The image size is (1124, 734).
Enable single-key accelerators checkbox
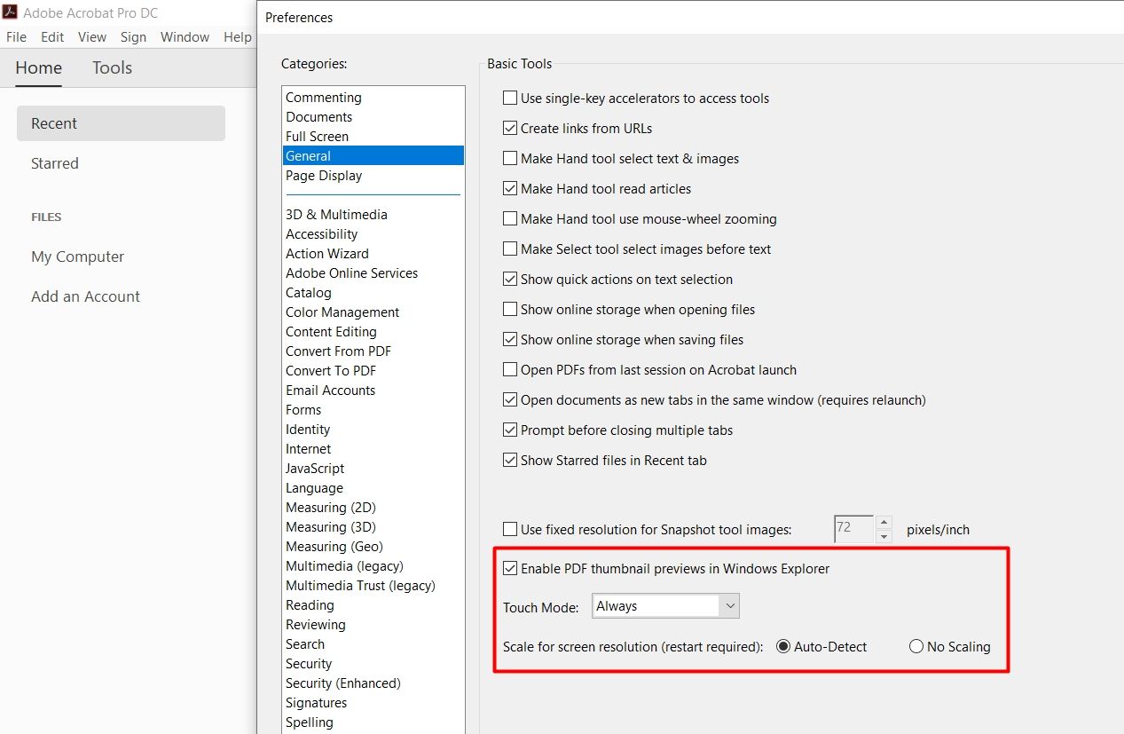tap(510, 99)
